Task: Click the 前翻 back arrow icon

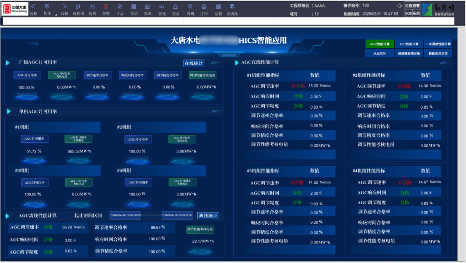Action: click(x=33, y=7)
